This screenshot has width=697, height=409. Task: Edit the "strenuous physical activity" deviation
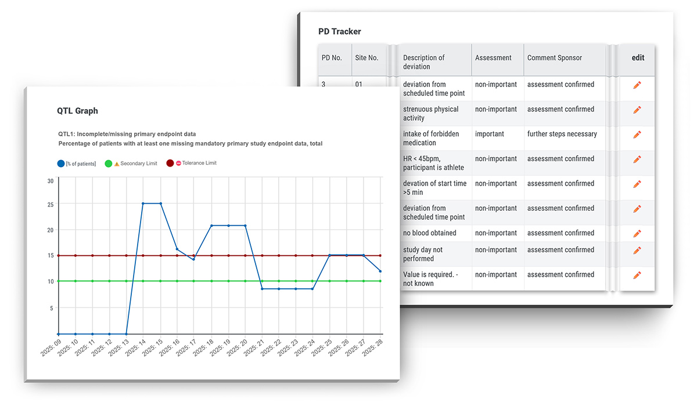coord(637,110)
